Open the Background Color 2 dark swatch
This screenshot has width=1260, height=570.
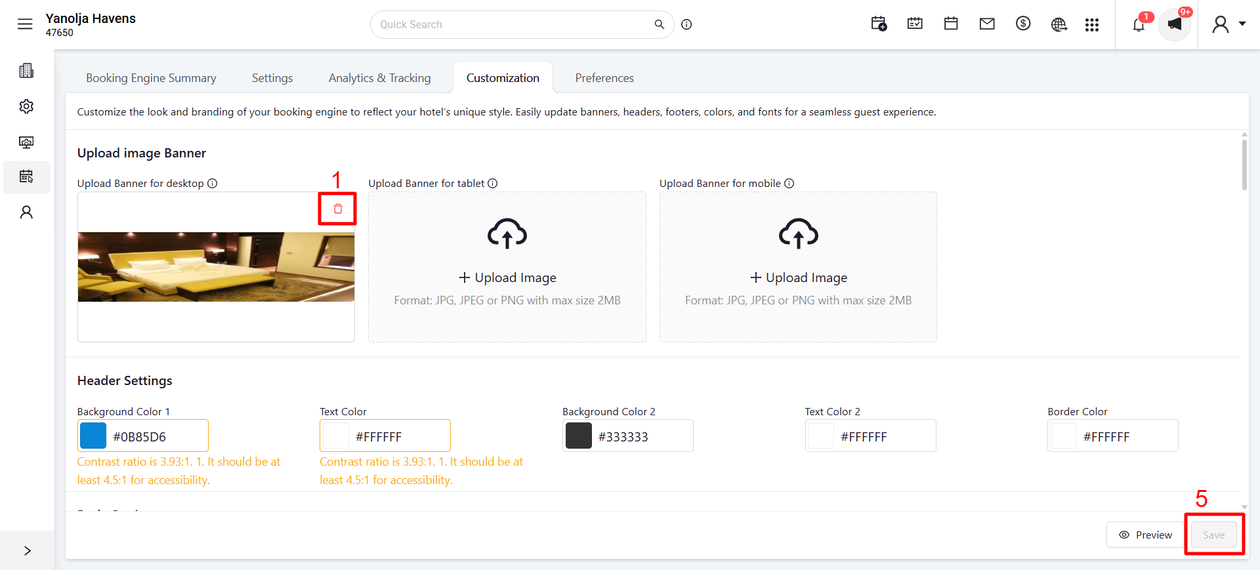[579, 436]
